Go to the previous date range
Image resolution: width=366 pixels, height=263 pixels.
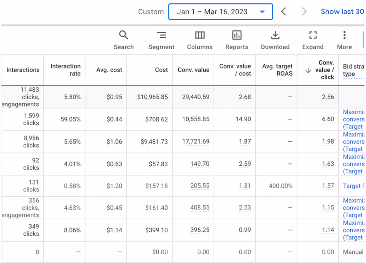tap(283, 11)
